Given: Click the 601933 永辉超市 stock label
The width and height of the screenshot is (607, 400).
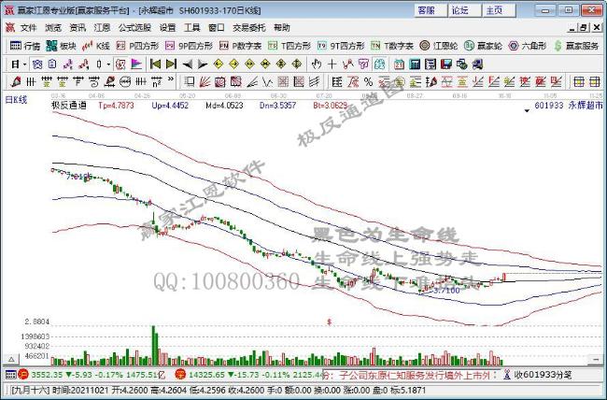Looking at the screenshot, I should [x=569, y=105].
